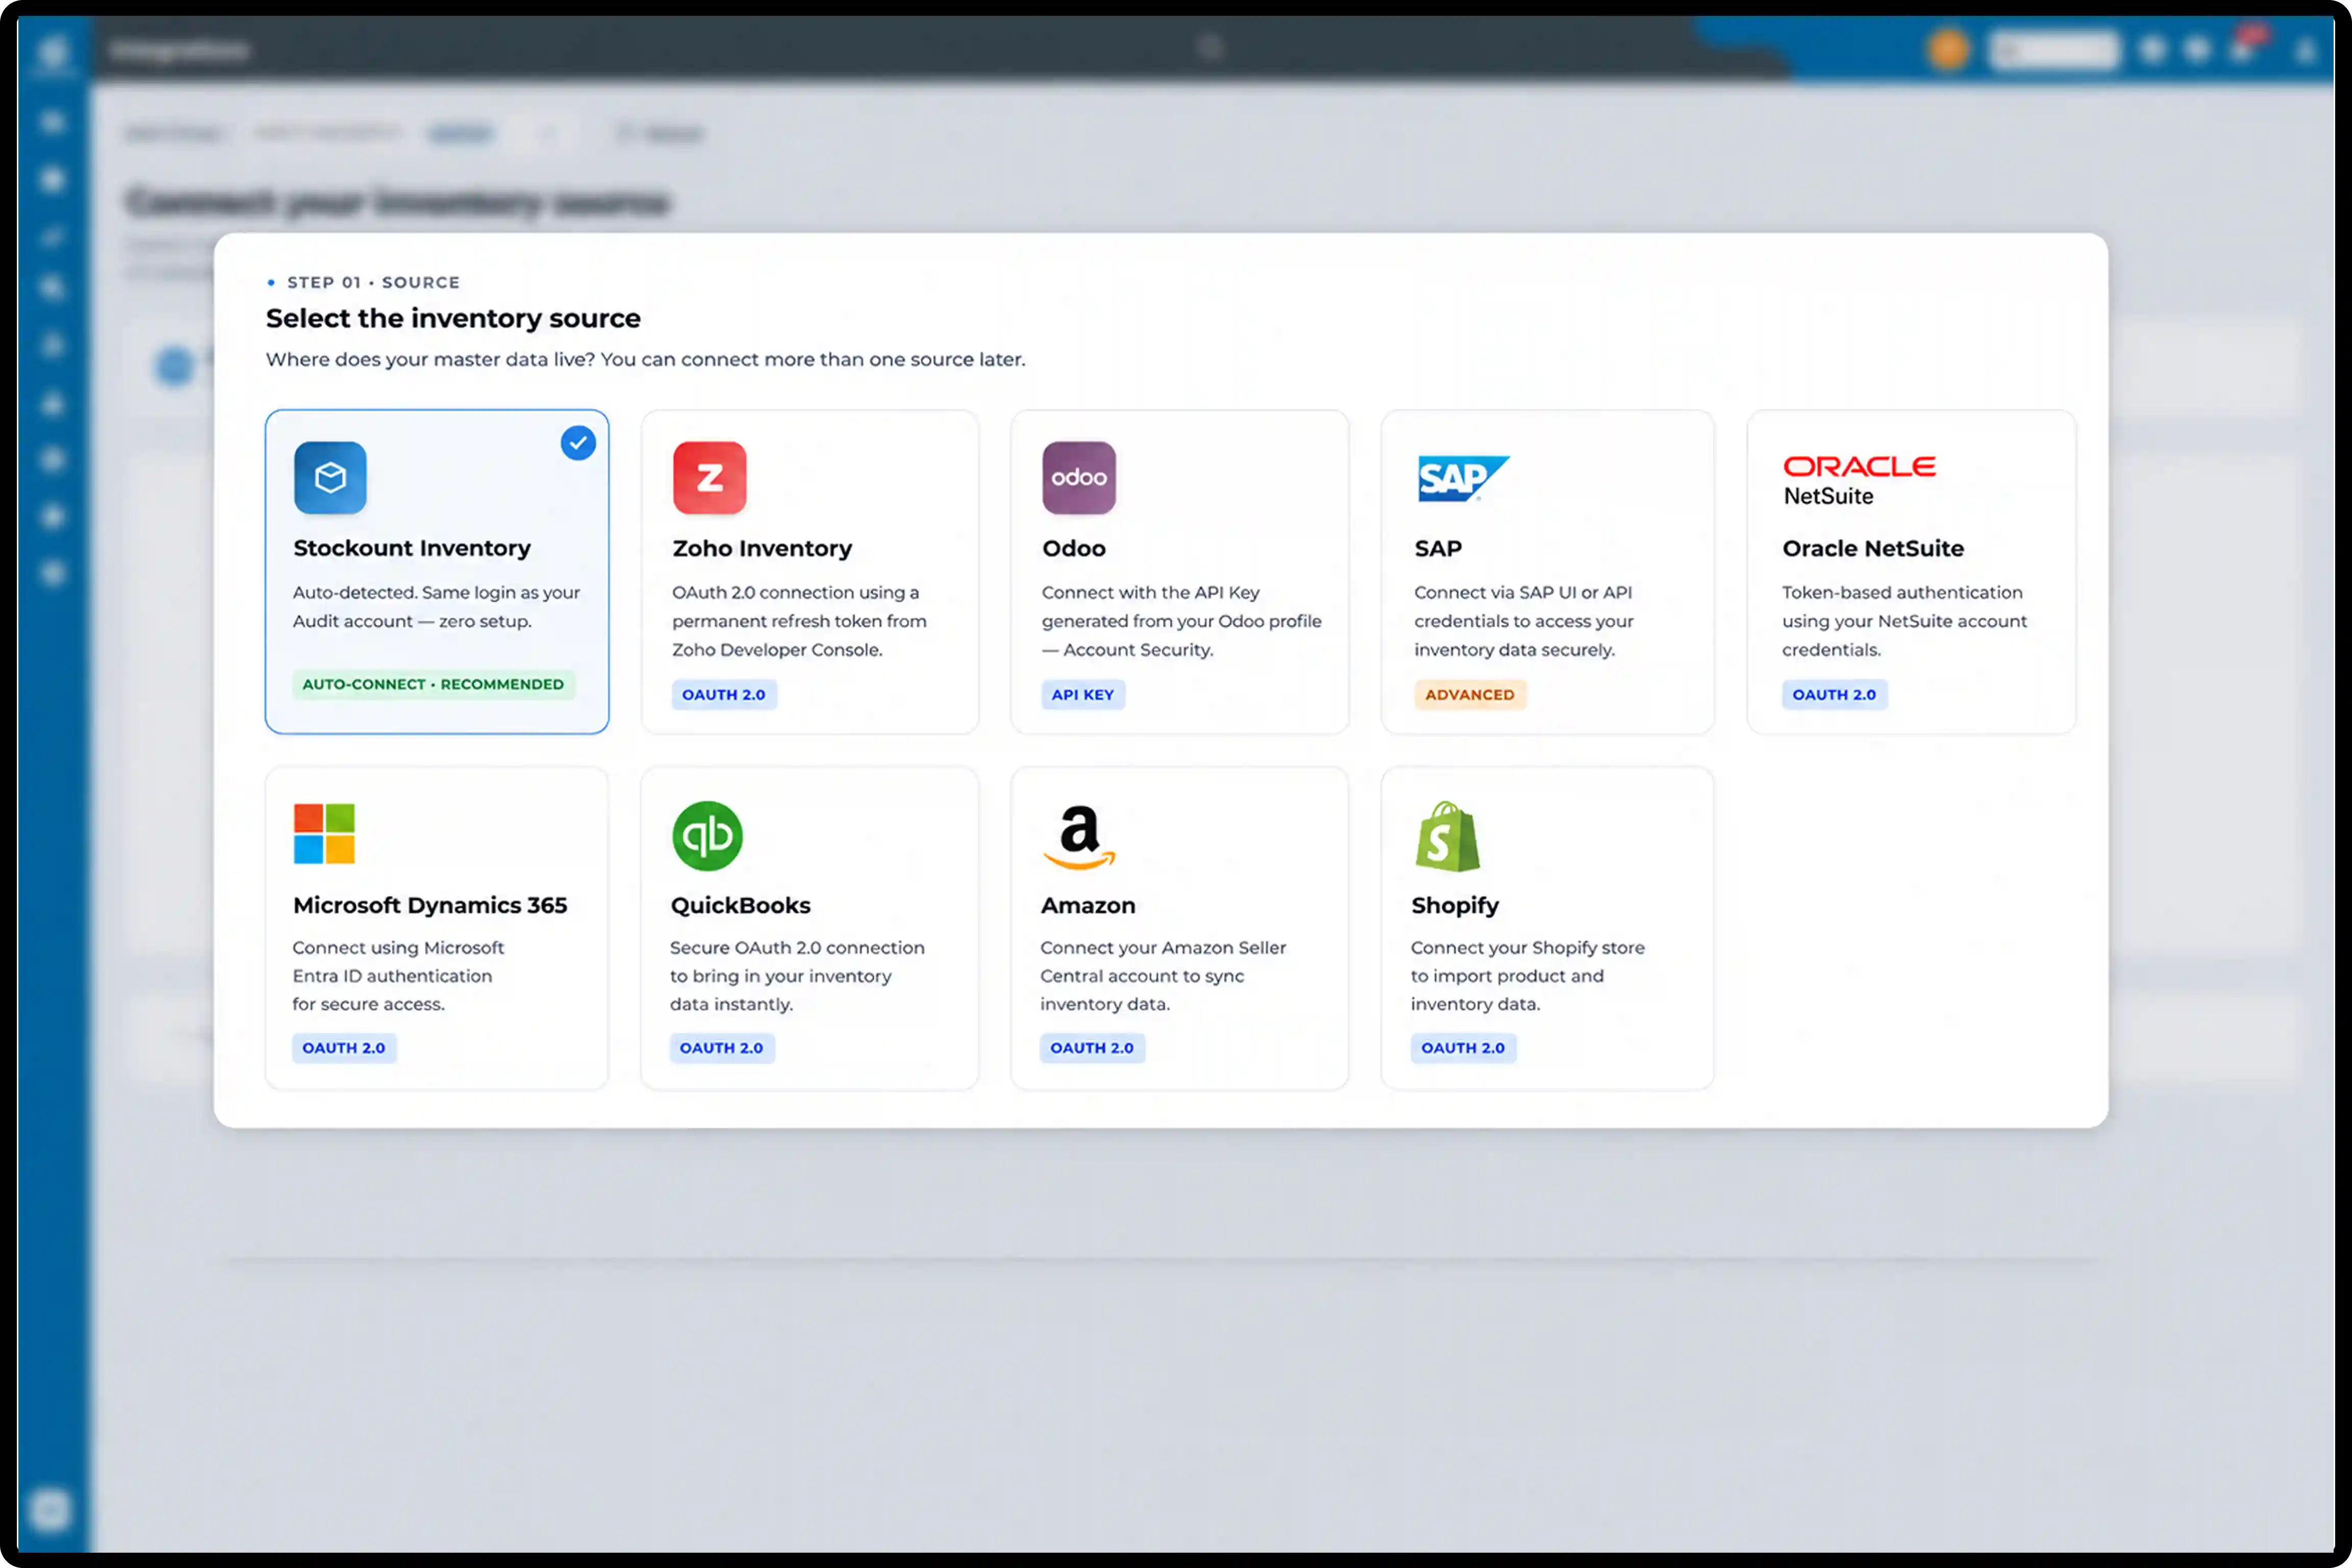Click the Amazon smile logo
This screenshot has height=1568, width=2352.
point(1078,837)
